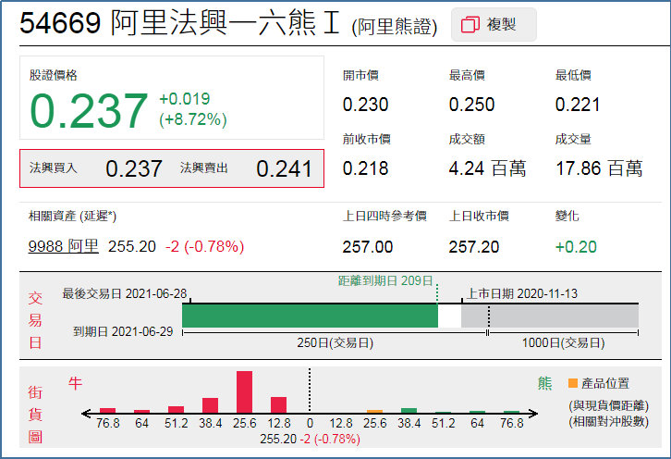The height and width of the screenshot is (459, 671).
Task: Click the 250日(交易日) scale label
Action: 335,342
